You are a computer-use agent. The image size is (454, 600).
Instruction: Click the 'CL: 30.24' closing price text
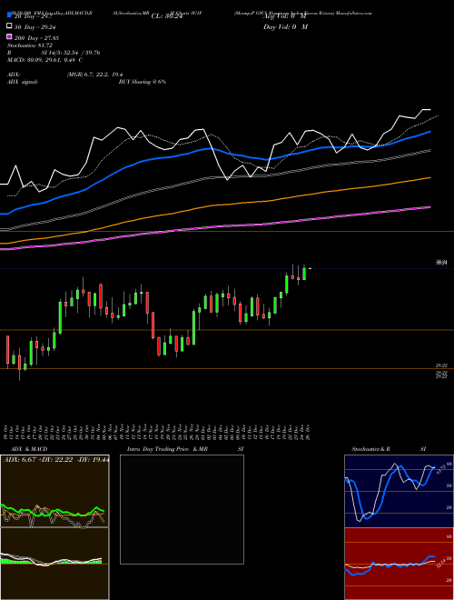[167, 16]
